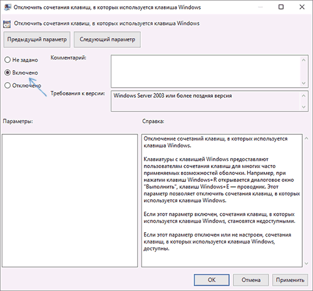Click the policy icon in title bar
The height and width of the screenshot is (291, 313).
(x=8, y=8)
